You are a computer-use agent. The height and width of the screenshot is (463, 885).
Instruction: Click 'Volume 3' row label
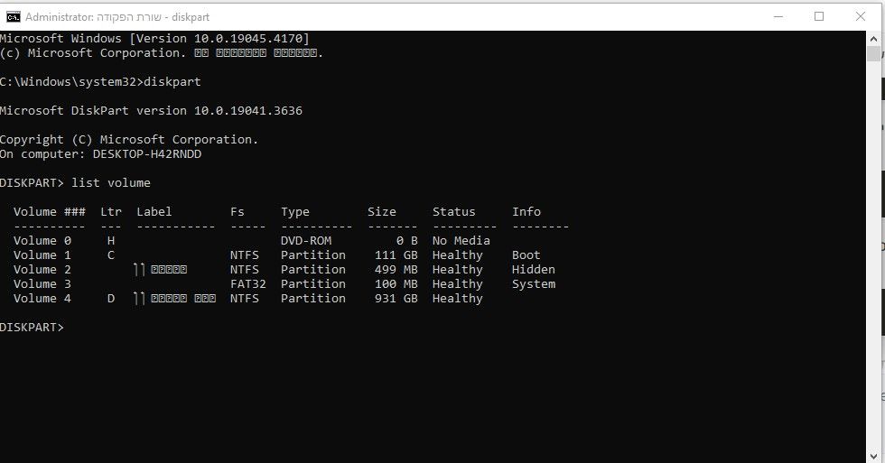[42, 283]
